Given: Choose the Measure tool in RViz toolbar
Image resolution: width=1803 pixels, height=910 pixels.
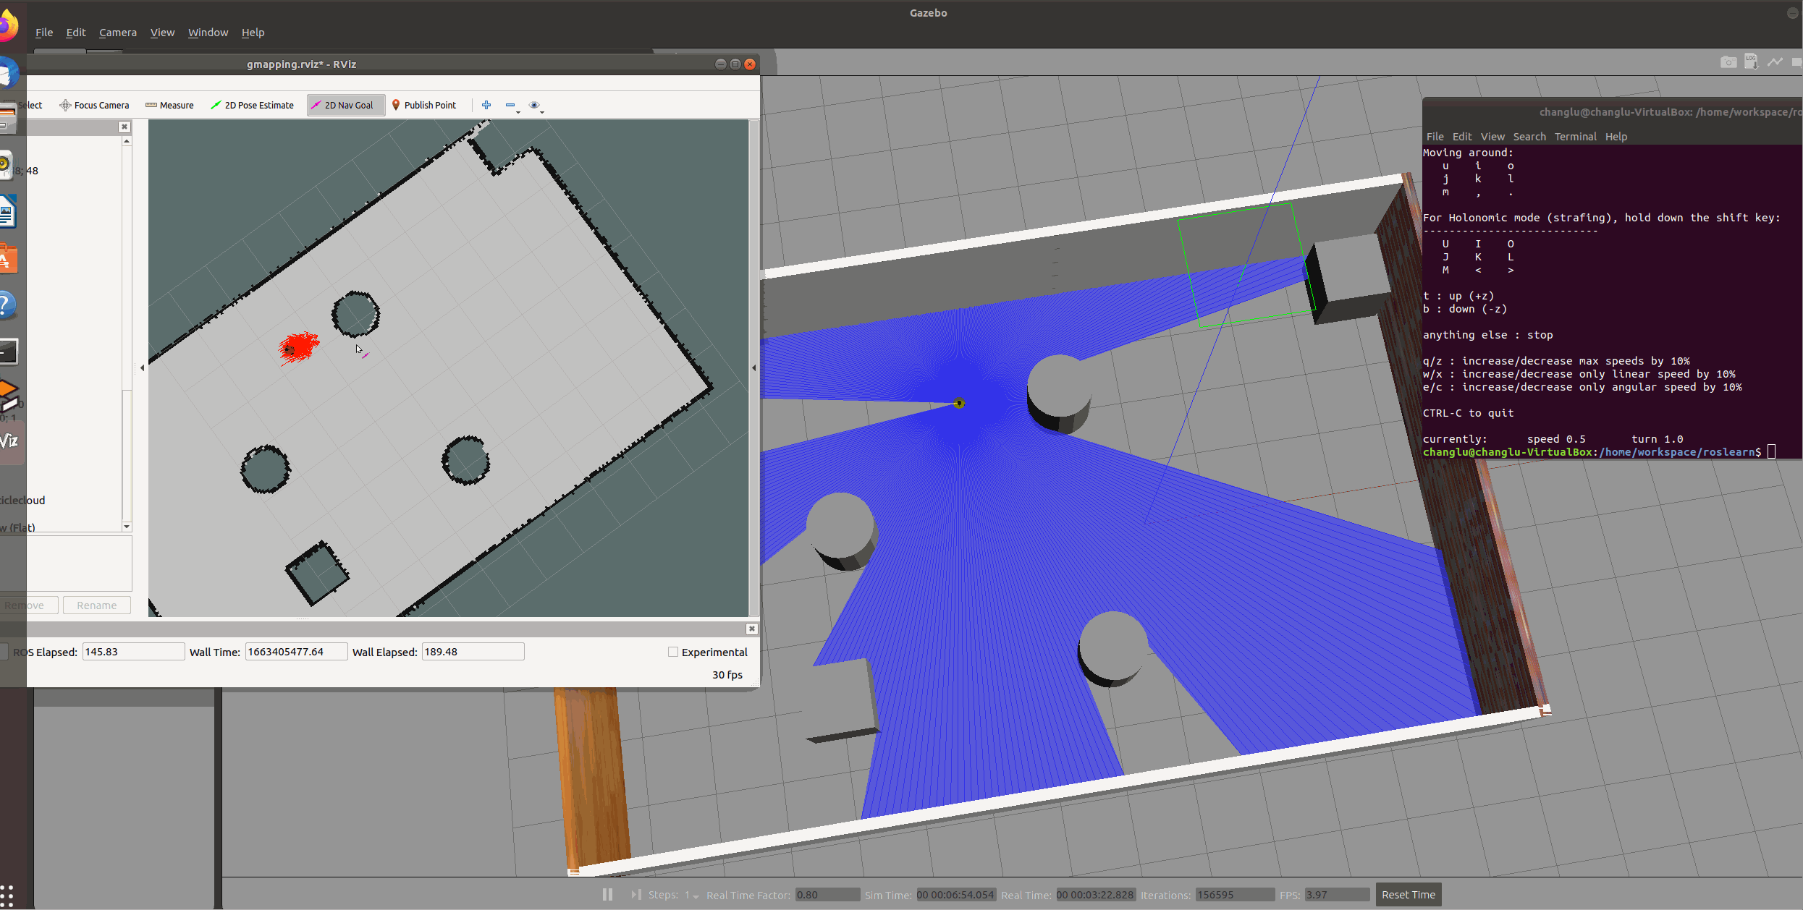Looking at the screenshot, I should [x=169, y=105].
